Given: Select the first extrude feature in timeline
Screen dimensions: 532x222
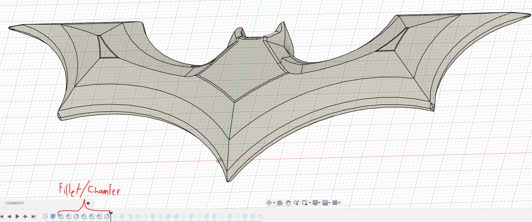Looking at the screenshot, I should [x=53, y=216].
